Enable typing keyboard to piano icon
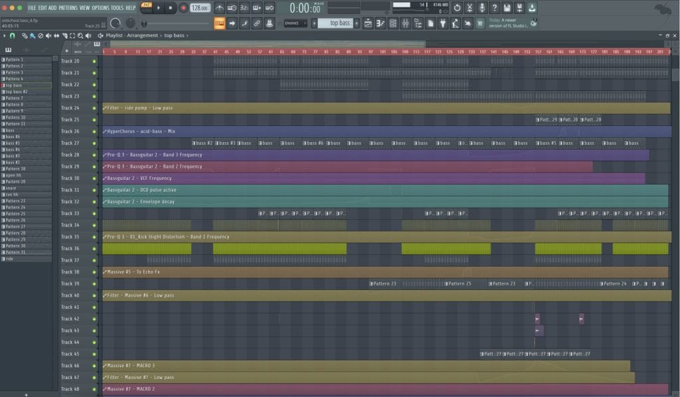The height and width of the screenshot is (397, 680). click(219, 23)
